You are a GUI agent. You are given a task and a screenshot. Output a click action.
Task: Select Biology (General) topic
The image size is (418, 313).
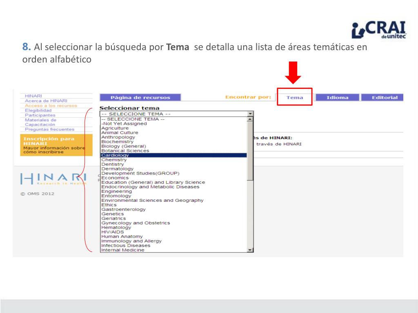(174, 146)
